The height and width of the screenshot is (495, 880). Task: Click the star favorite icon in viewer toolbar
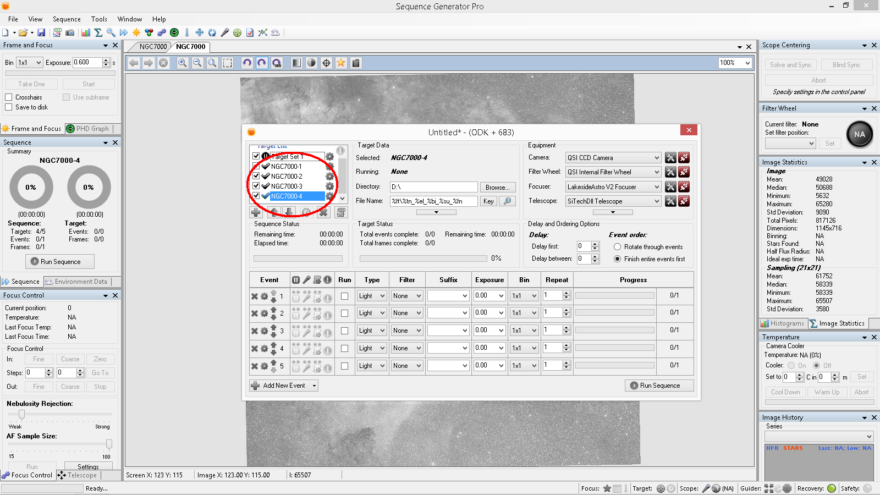coord(341,63)
